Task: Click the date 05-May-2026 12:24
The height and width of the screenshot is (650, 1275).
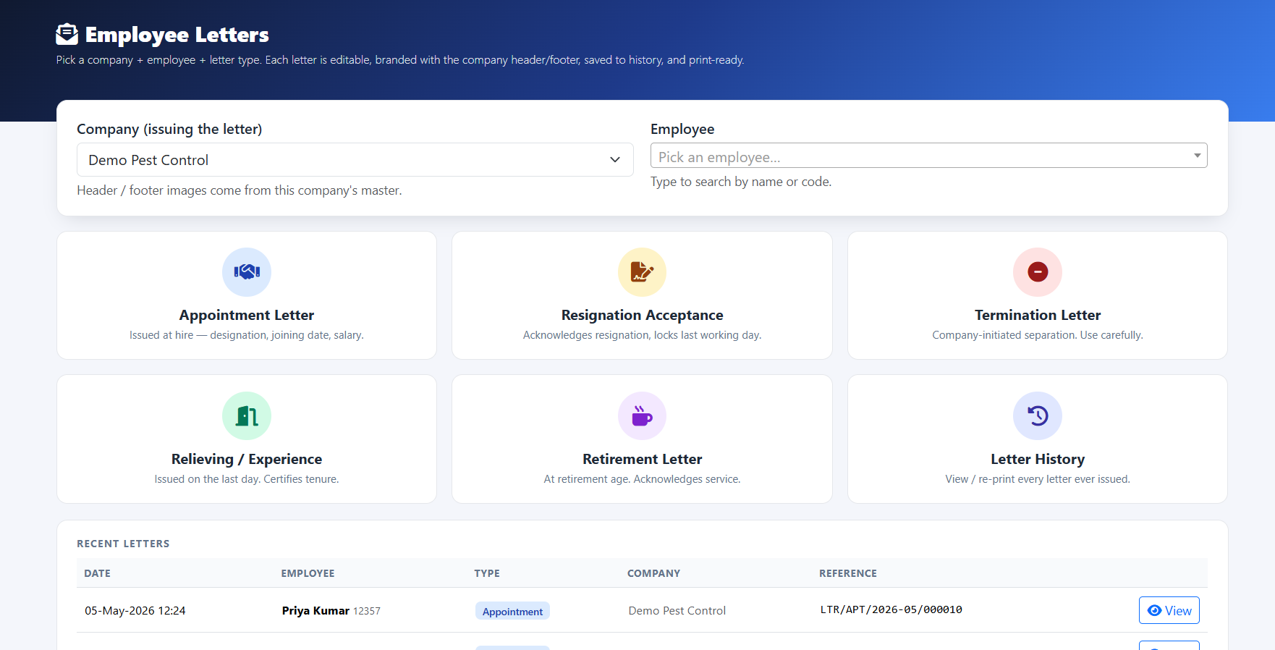Action: (135, 610)
